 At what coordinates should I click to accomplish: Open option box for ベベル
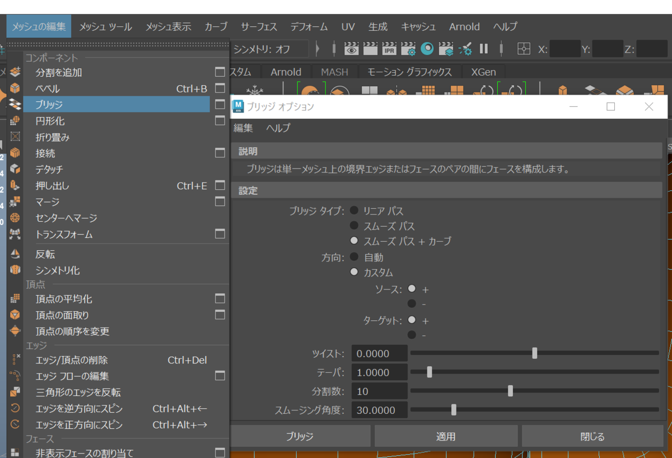(x=220, y=88)
